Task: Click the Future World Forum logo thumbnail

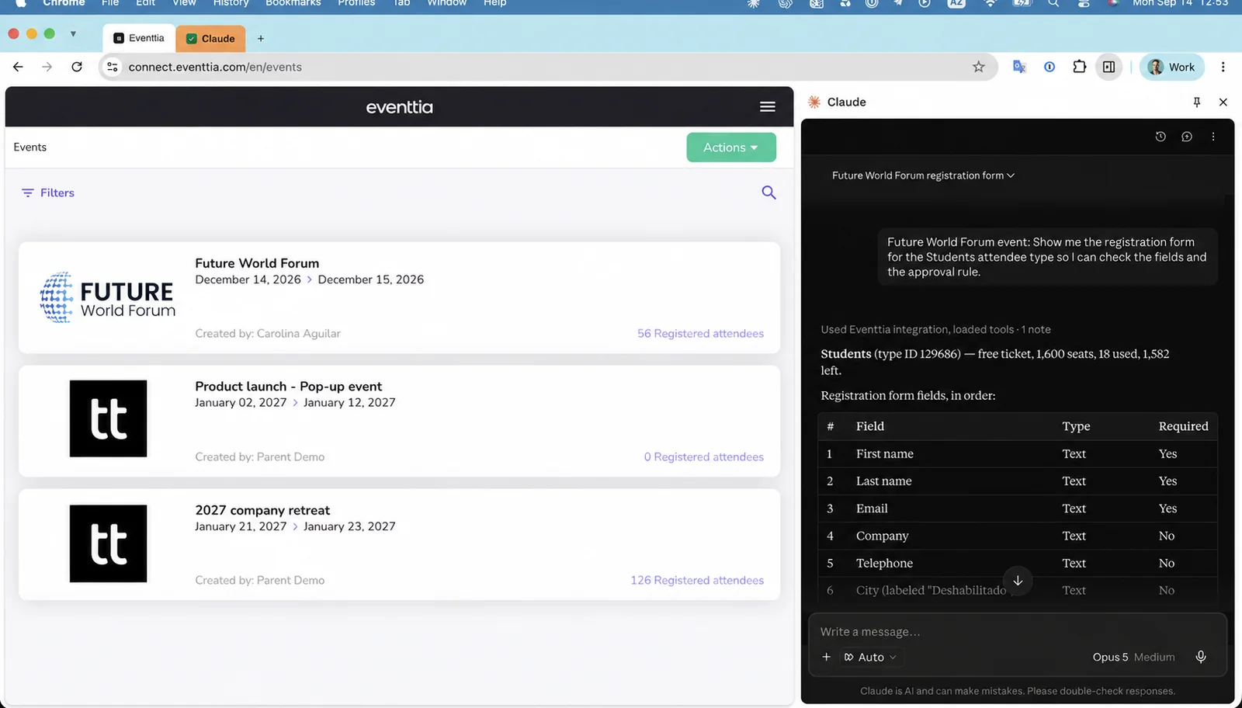Action: [x=108, y=297]
